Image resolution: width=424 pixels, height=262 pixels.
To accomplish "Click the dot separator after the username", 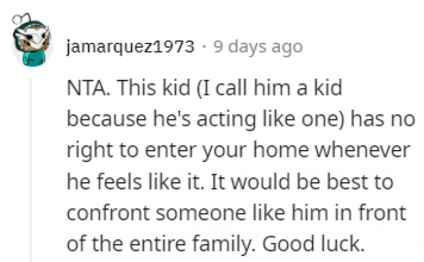I will (x=205, y=47).
